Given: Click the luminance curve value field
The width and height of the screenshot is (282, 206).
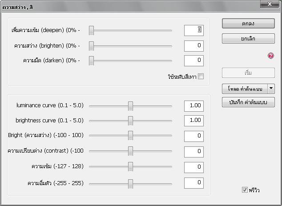Looking at the screenshot, I should point(193,106).
